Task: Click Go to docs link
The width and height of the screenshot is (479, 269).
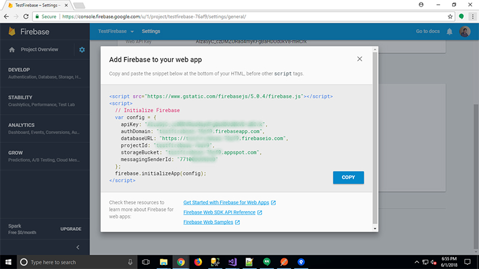Action: coord(428,31)
